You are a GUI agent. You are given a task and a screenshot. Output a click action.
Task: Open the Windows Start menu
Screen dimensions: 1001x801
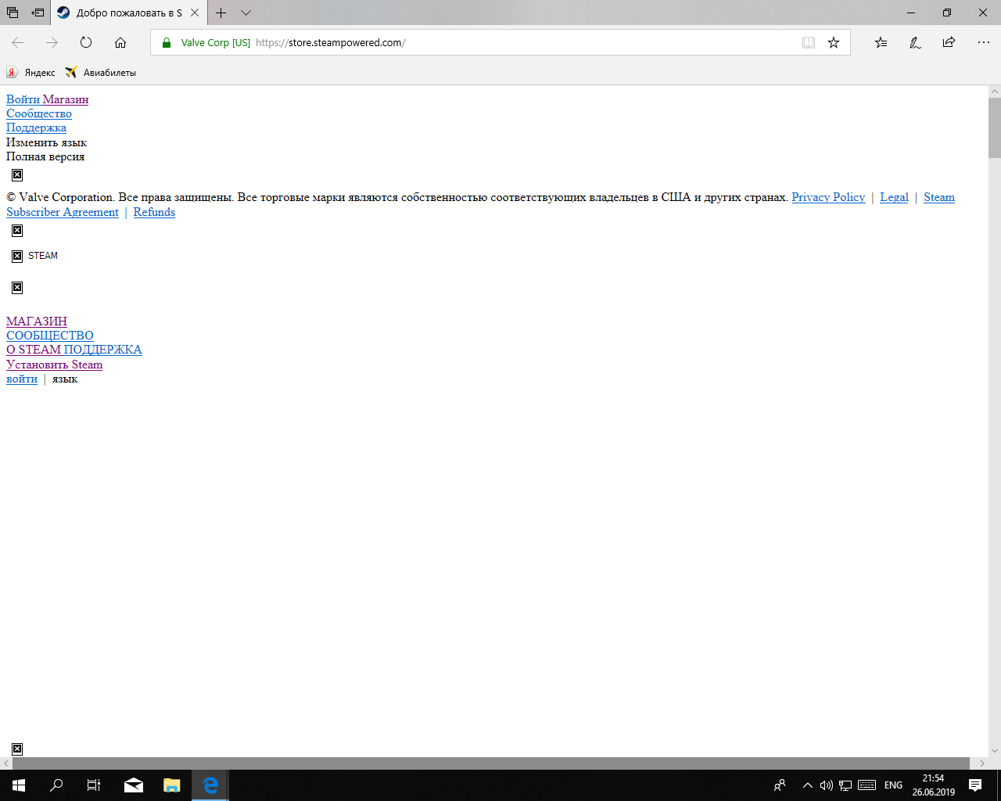[x=19, y=785]
